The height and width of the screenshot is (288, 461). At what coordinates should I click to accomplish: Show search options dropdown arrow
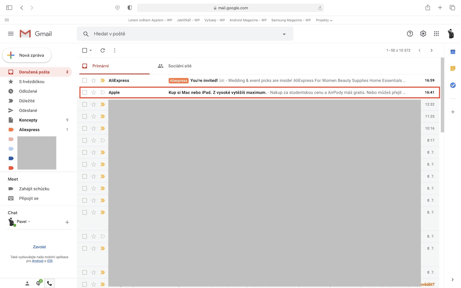(x=284, y=34)
